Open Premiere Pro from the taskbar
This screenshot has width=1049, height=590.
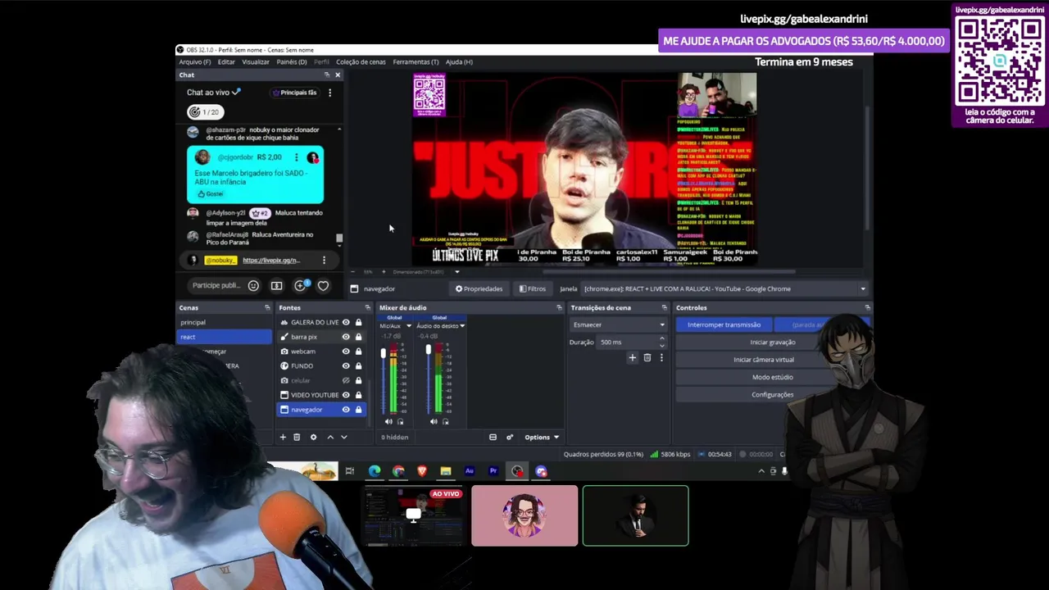point(493,470)
